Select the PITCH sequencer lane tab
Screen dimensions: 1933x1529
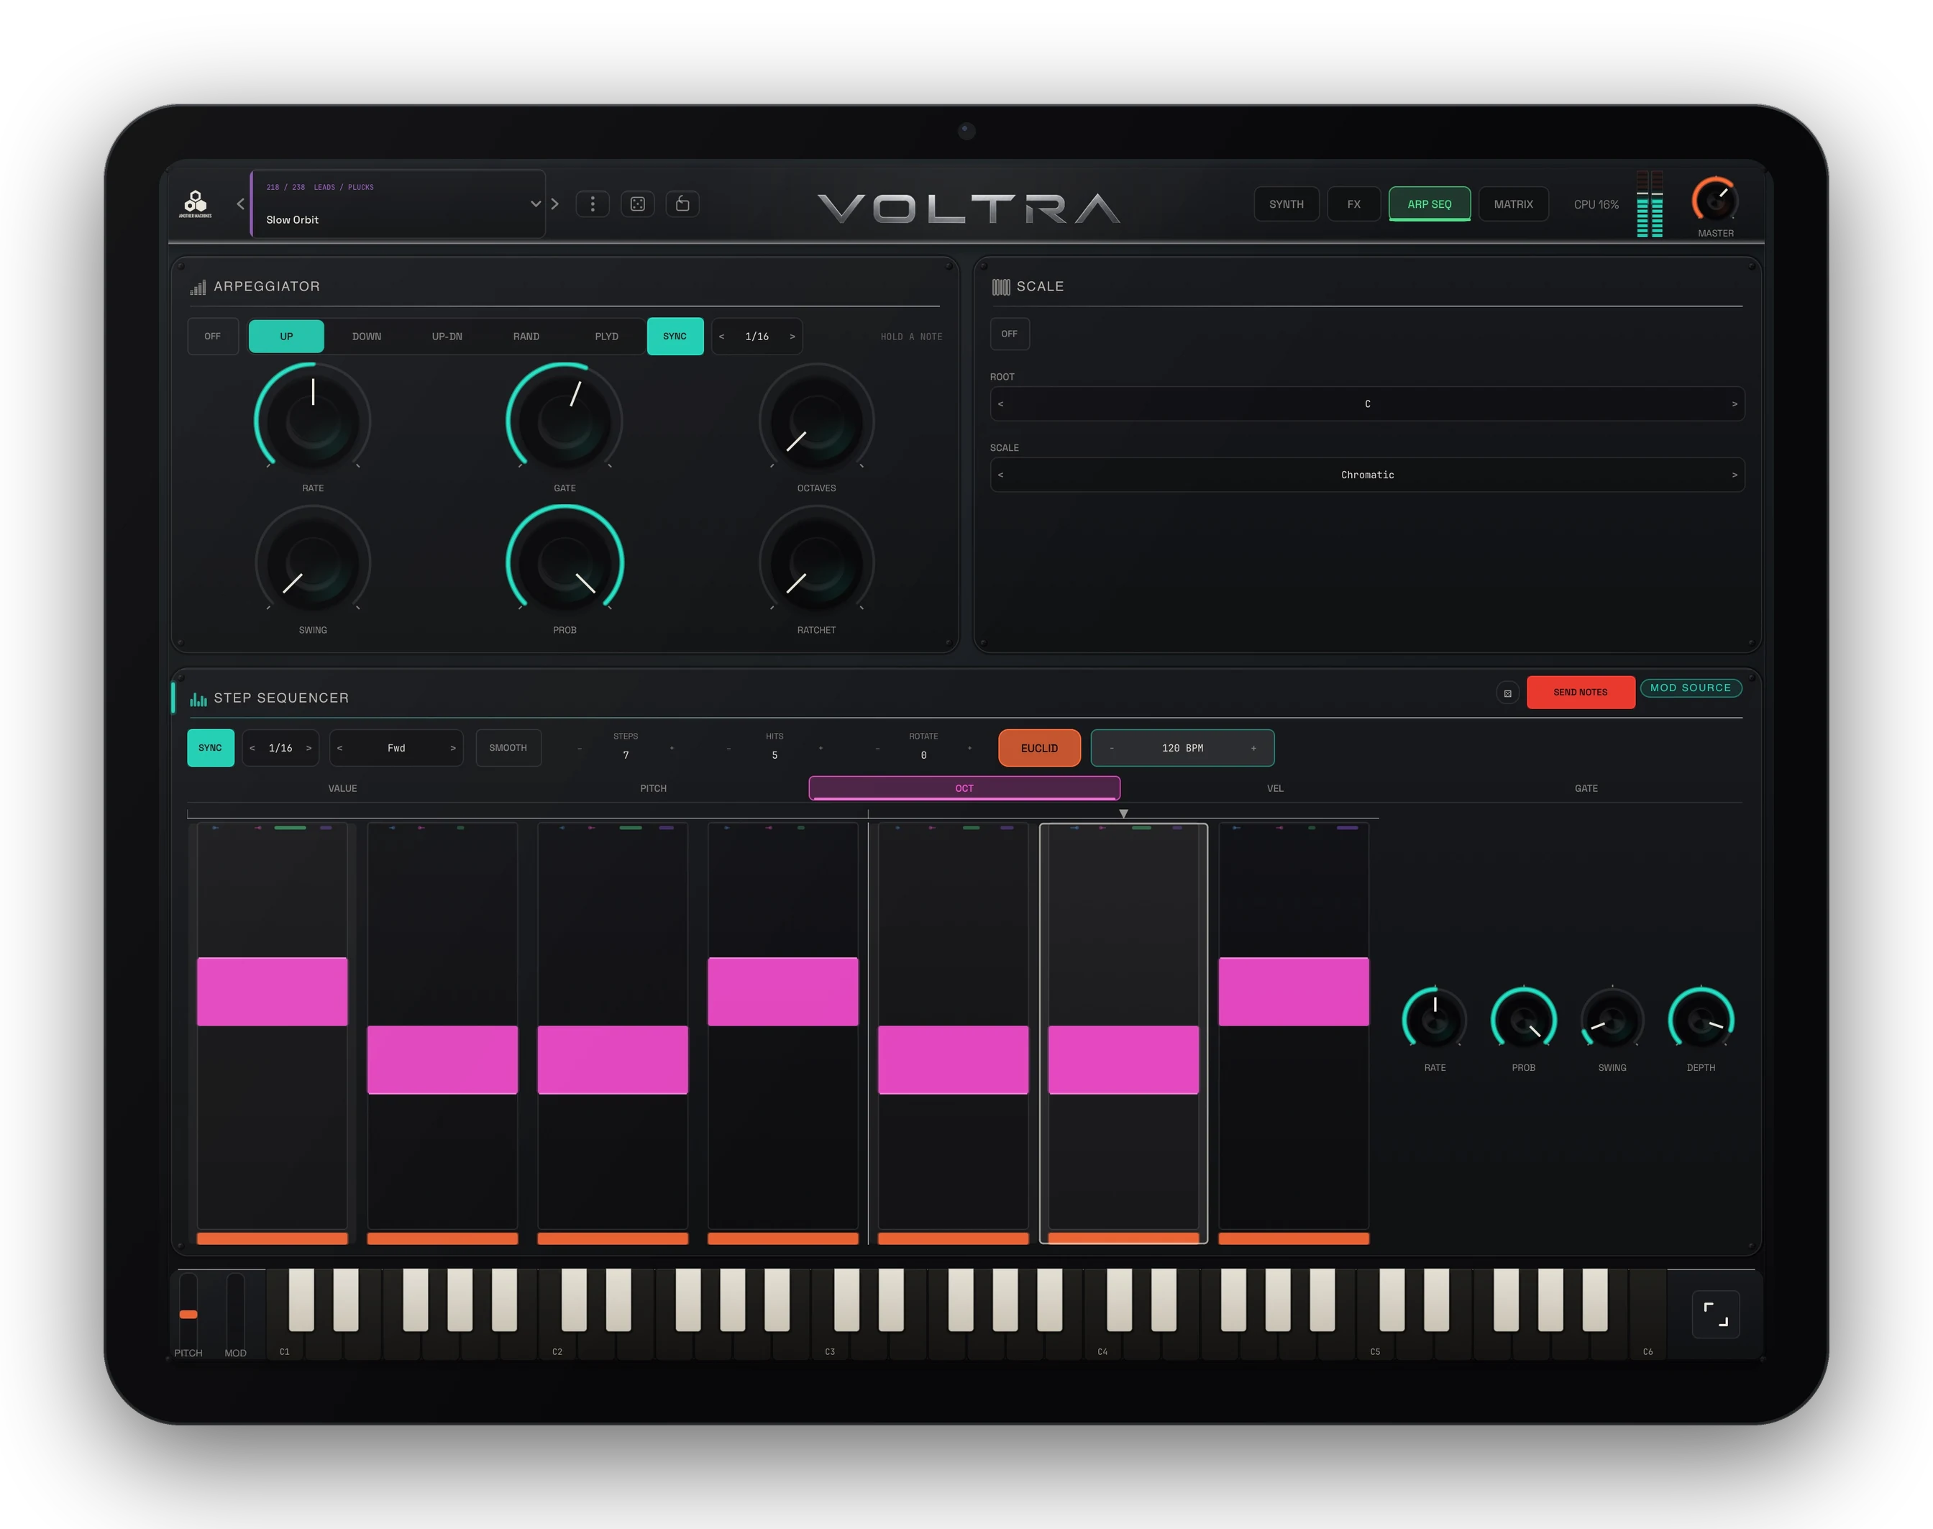pyautogui.click(x=653, y=789)
